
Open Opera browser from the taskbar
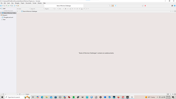click(123, 97)
